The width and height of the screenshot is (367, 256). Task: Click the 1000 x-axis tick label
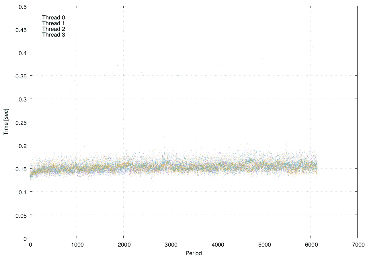[x=77, y=245]
